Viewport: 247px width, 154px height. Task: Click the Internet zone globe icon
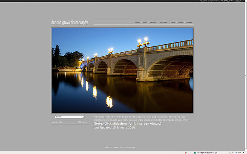click(x=195, y=153)
